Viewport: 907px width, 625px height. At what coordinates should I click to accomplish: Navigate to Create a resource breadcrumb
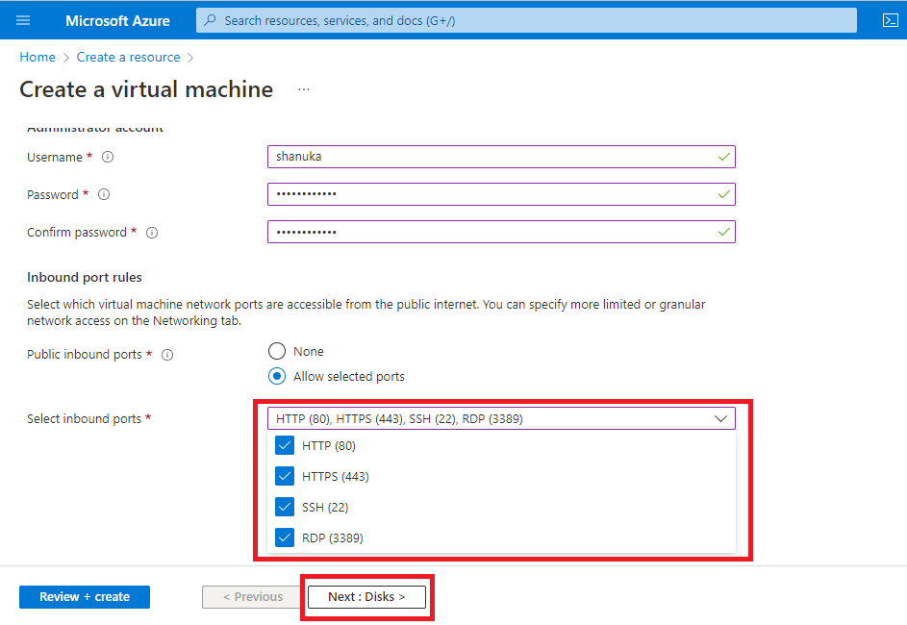[x=128, y=58]
